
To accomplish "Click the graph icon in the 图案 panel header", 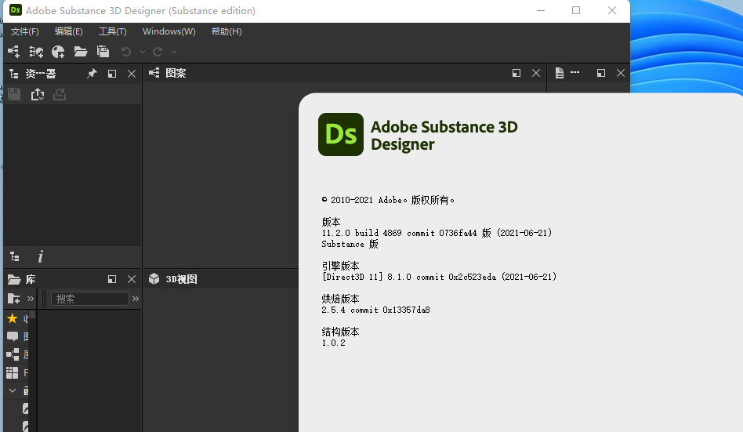I will [x=154, y=73].
